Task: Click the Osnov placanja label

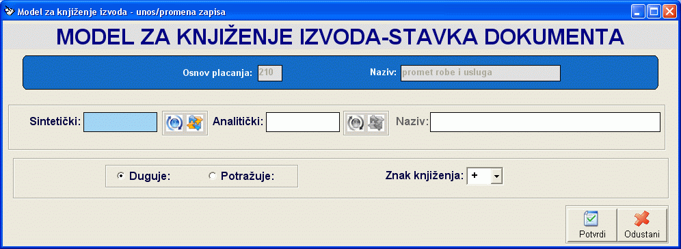Action: (x=217, y=73)
